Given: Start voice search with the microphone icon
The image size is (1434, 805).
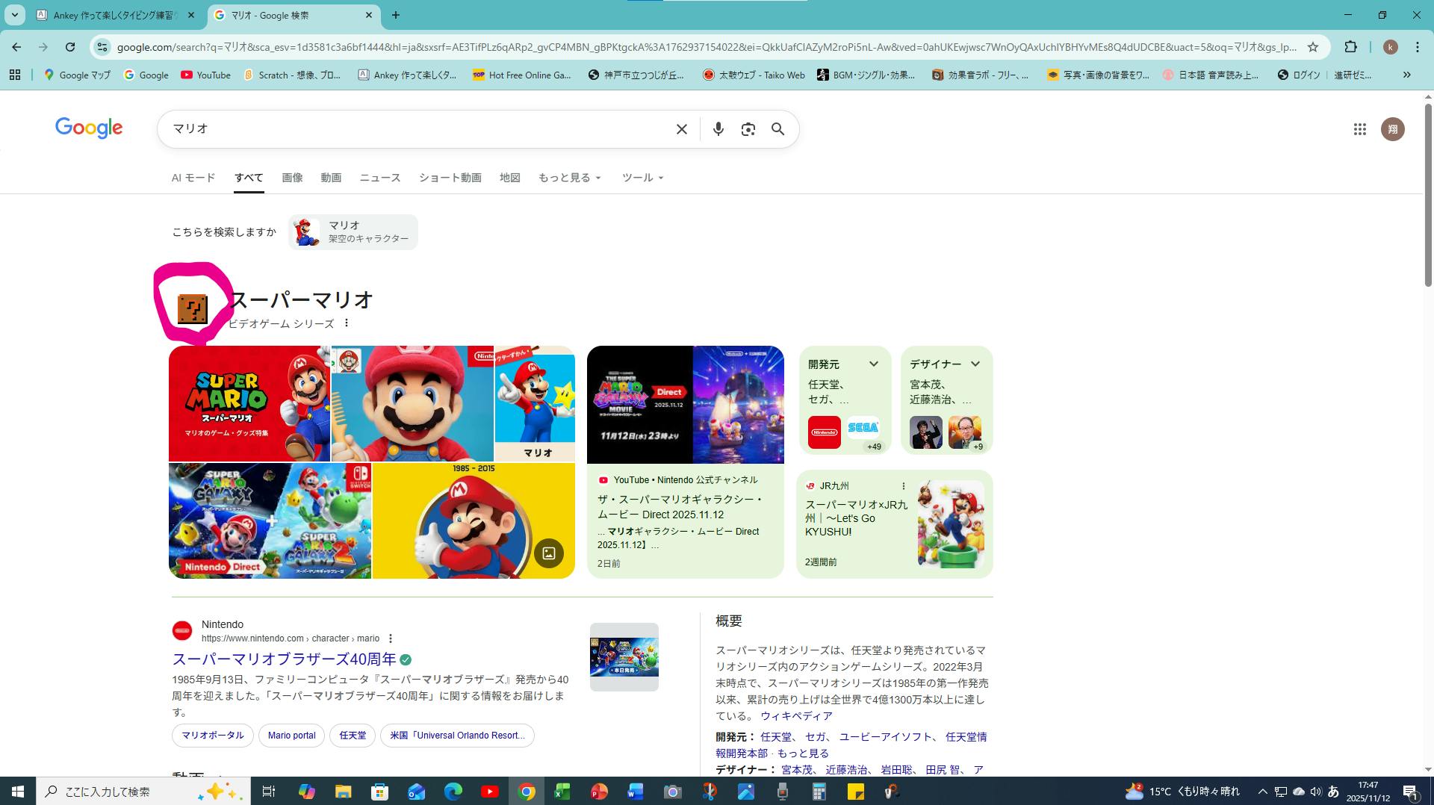Looking at the screenshot, I should pyautogui.click(x=718, y=129).
